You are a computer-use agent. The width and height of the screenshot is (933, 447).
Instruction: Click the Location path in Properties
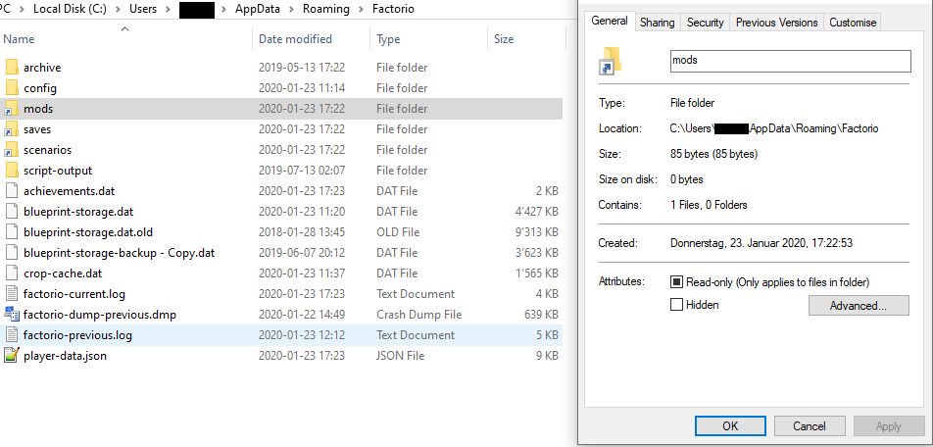tap(774, 128)
